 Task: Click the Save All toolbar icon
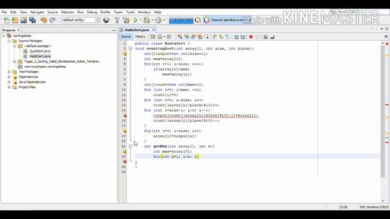32,20
